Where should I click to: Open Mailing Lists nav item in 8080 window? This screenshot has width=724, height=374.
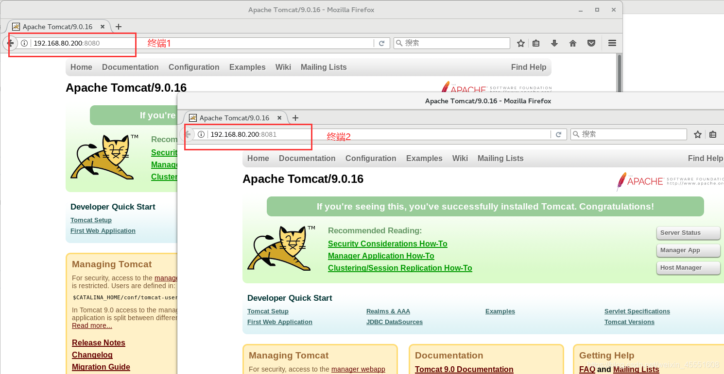(x=324, y=67)
